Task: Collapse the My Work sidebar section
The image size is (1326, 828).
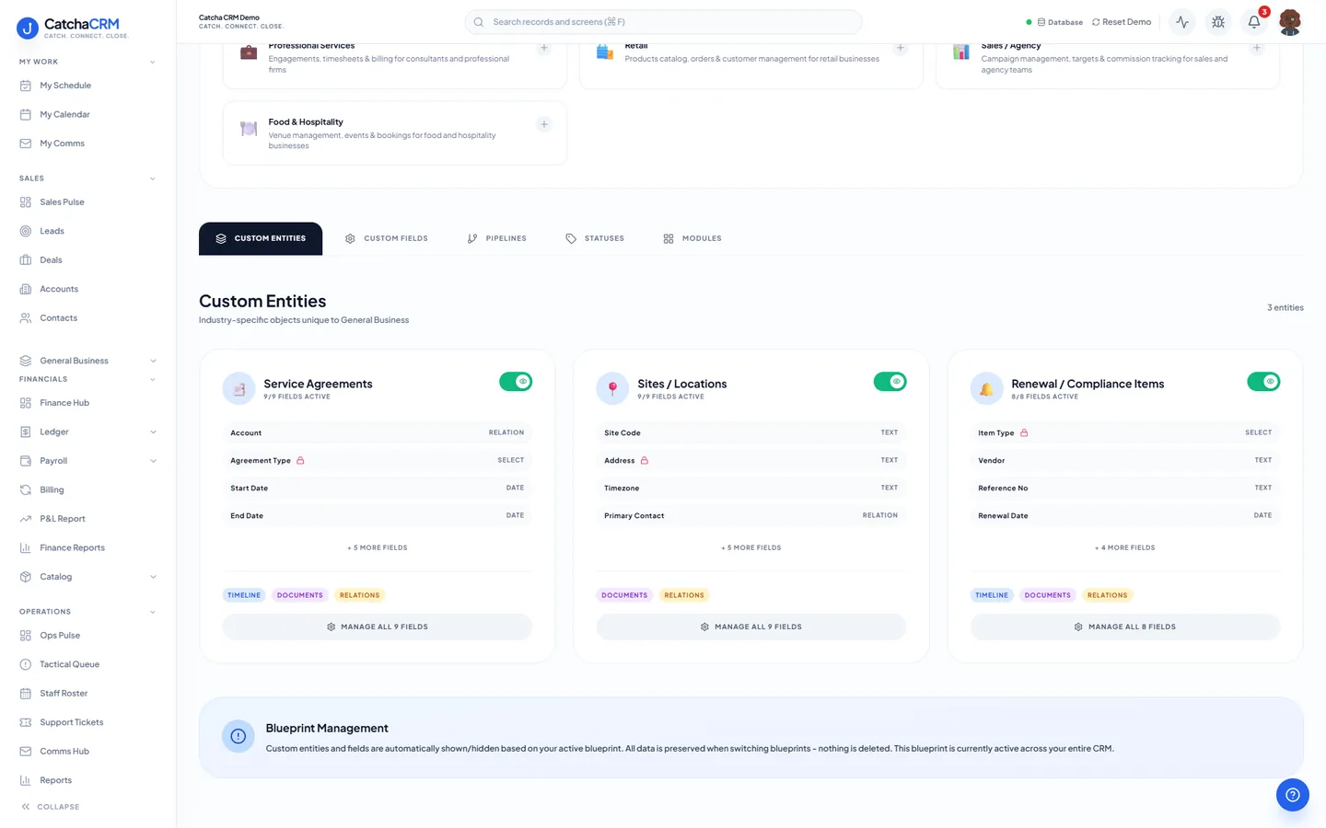Action: (x=153, y=63)
